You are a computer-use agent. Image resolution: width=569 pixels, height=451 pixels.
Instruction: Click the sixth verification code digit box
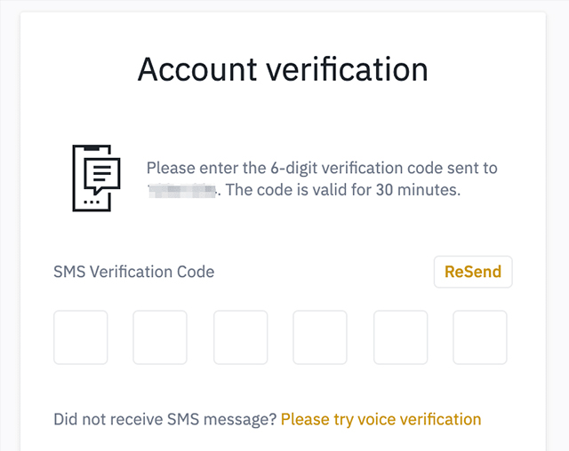[x=480, y=337]
